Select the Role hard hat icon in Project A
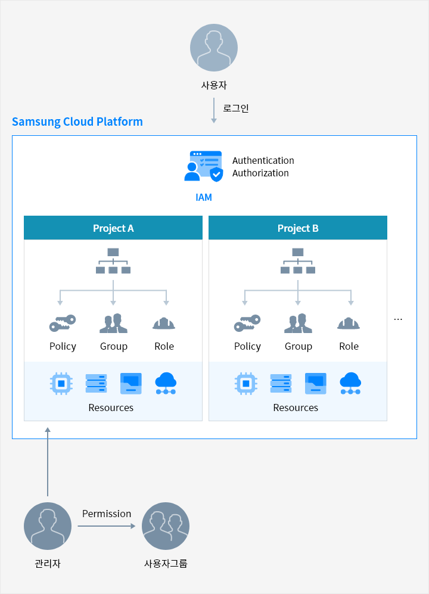The width and height of the screenshot is (429, 594). tap(164, 323)
